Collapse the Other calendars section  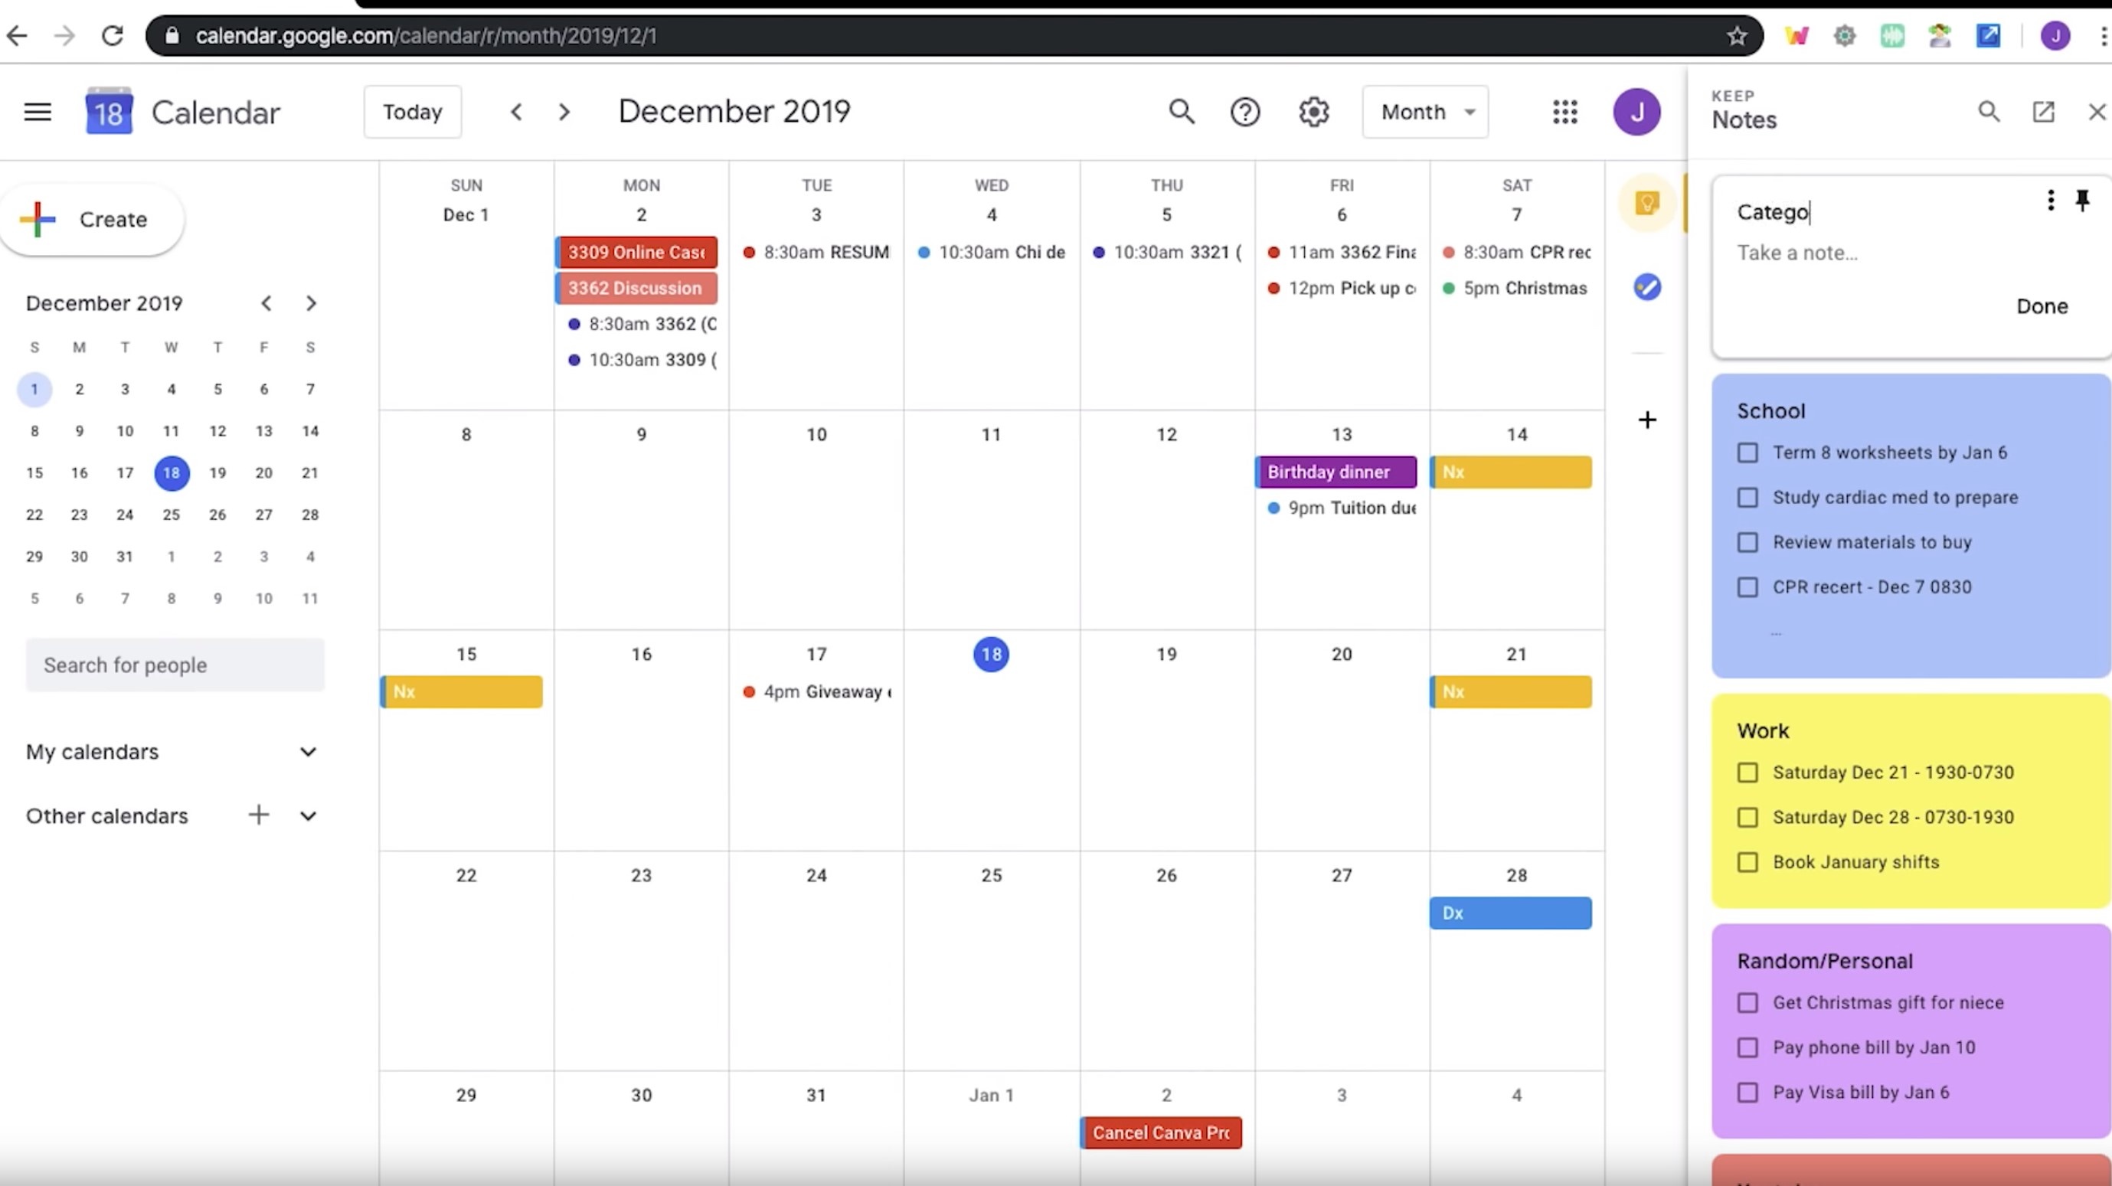[307, 815]
